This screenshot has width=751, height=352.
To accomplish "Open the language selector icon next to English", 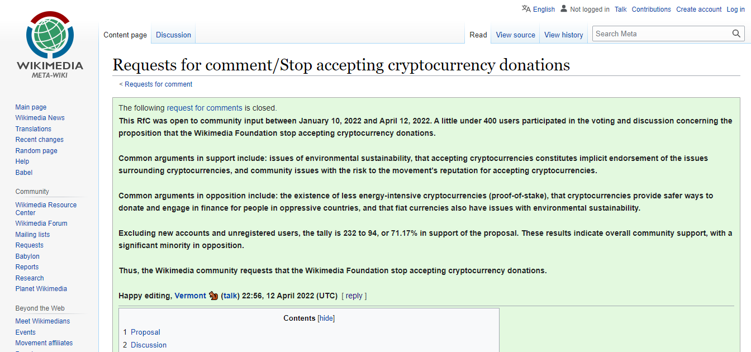I will click(x=526, y=8).
